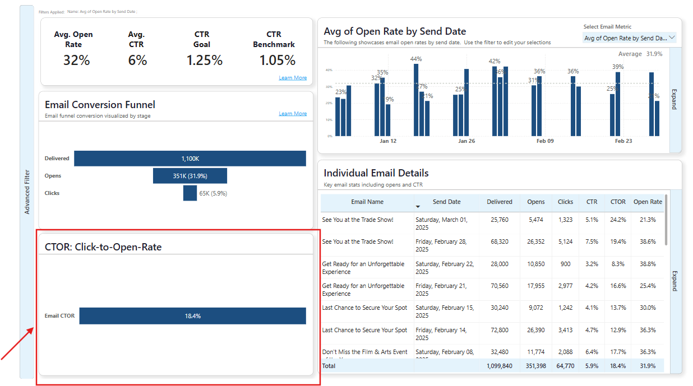Select the Email CTOR 18.4% bar

[x=192, y=316]
